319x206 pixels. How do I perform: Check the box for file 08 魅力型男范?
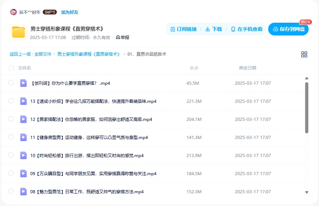click(x=11, y=191)
